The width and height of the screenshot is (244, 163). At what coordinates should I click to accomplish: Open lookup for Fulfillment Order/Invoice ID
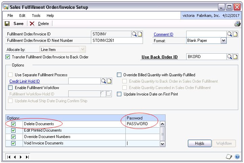[x=134, y=34]
